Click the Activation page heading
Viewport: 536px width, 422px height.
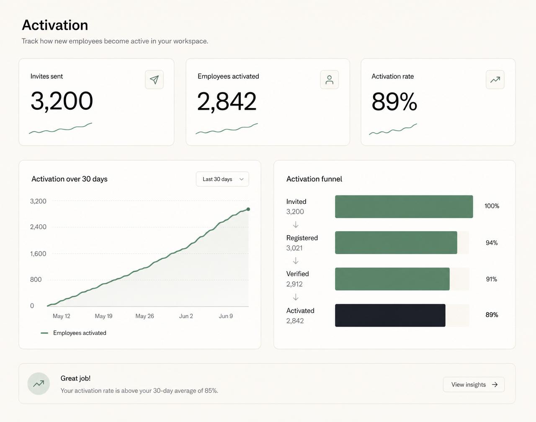pyautogui.click(x=55, y=25)
